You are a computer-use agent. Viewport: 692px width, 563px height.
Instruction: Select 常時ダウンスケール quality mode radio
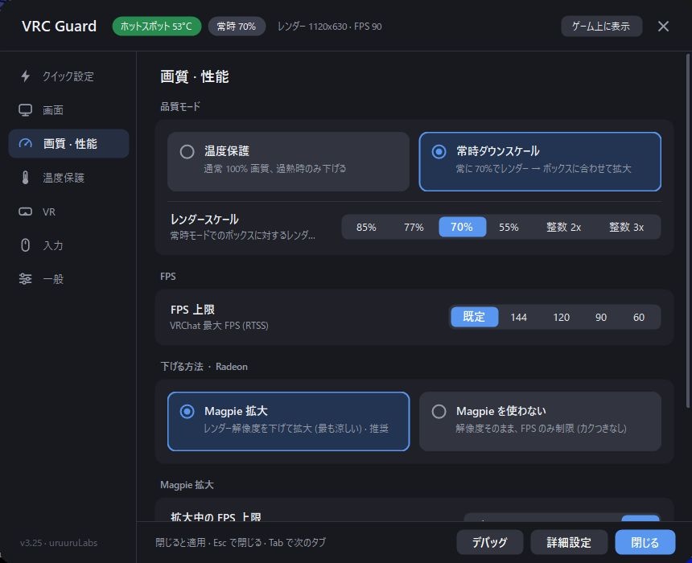pyautogui.click(x=439, y=152)
